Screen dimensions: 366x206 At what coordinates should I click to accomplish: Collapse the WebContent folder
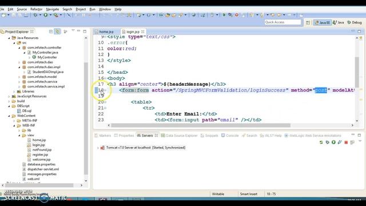(x=9, y=116)
